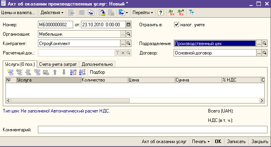Edit the current services row
Viewport: 271px width, 147px height.
point(28,72)
